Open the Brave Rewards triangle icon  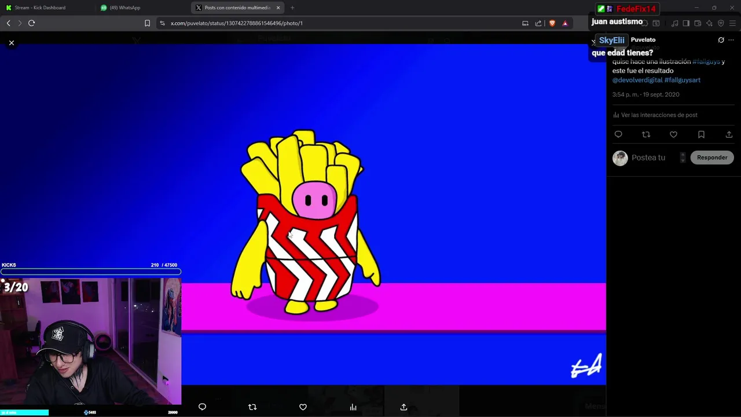(x=565, y=23)
